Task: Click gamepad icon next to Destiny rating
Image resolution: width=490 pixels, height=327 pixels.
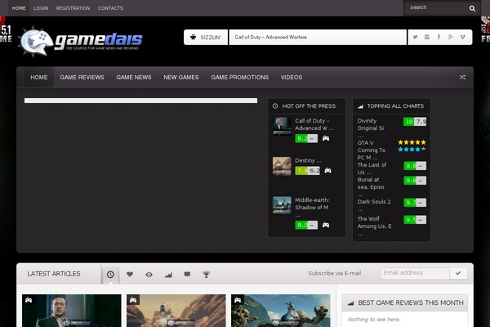Action: click(x=327, y=171)
